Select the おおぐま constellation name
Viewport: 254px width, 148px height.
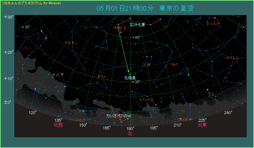120,28
